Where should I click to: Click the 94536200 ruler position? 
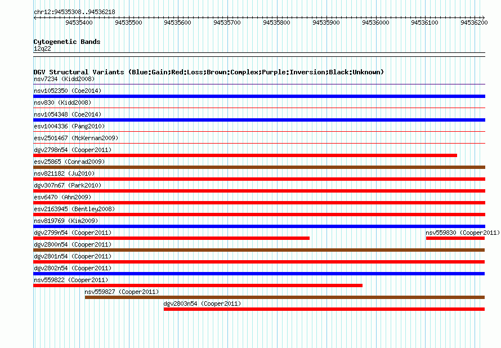[474, 23]
